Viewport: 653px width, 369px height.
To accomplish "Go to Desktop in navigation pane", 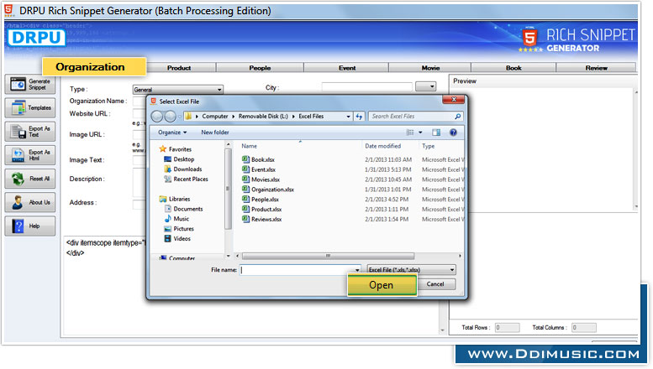I will coord(180,159).
